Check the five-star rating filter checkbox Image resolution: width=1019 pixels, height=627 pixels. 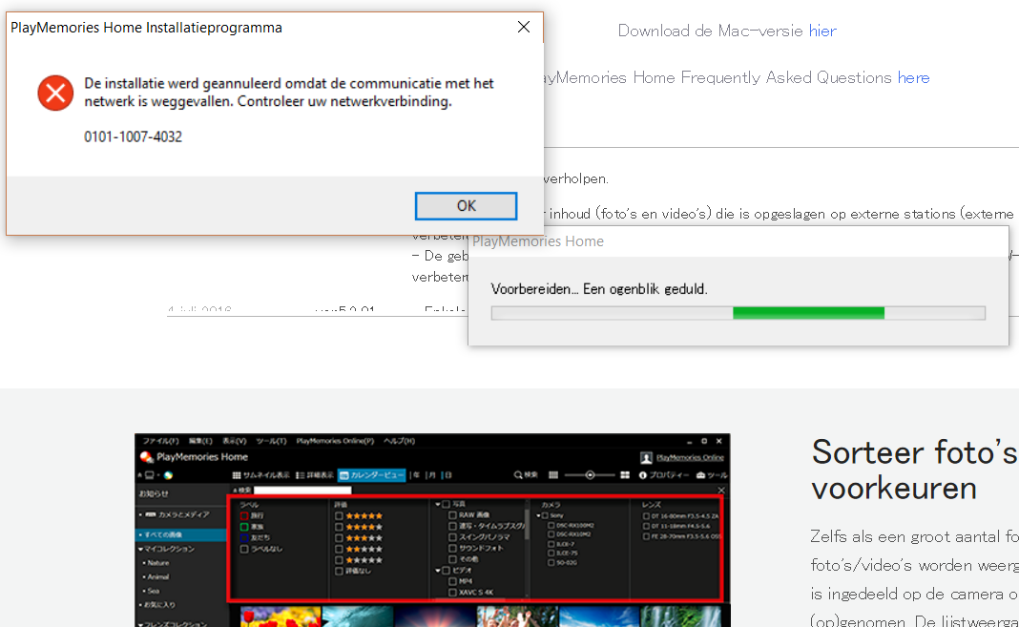click(x=341, y=514)
